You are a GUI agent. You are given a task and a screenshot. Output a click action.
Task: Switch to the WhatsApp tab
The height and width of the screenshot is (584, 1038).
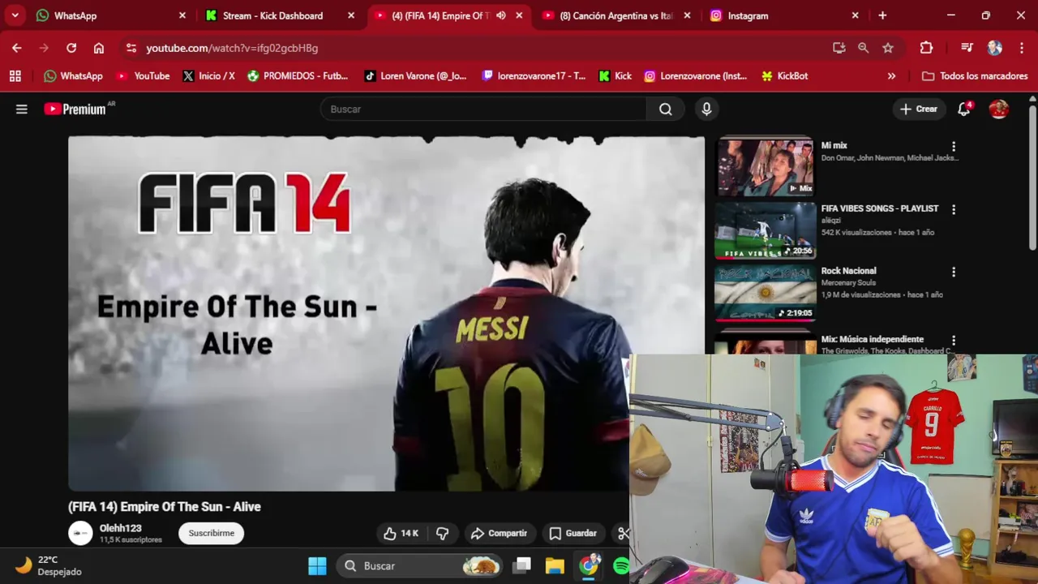pos(112,15)
